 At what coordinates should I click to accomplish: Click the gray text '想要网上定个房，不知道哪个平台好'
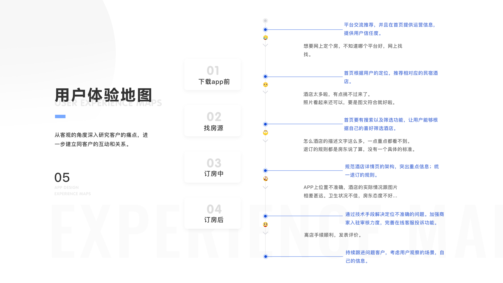point(343,46)
